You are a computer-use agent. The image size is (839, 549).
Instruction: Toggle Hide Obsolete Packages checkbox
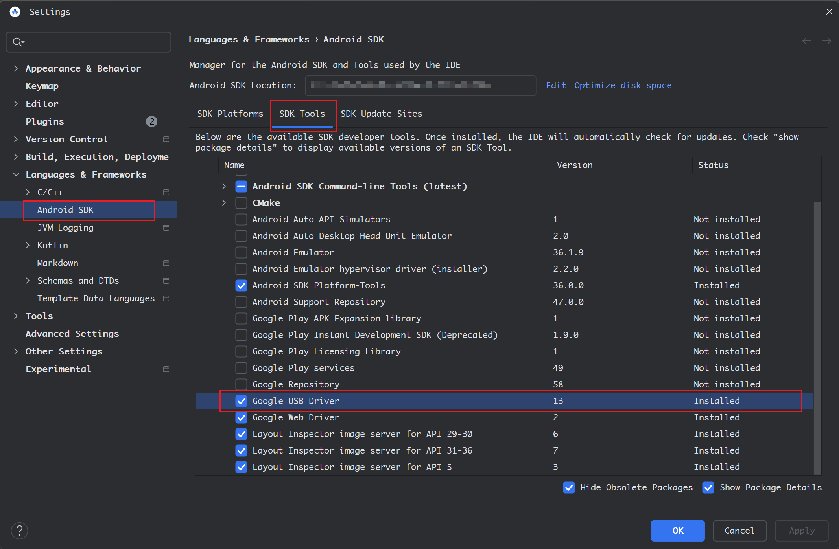pos(569,487)
